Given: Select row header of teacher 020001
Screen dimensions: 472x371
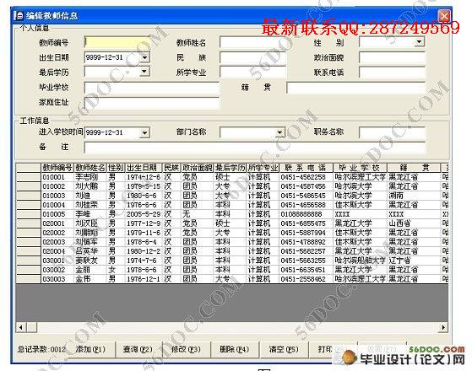Looking at the screenshot, I should tap(29, 223).
